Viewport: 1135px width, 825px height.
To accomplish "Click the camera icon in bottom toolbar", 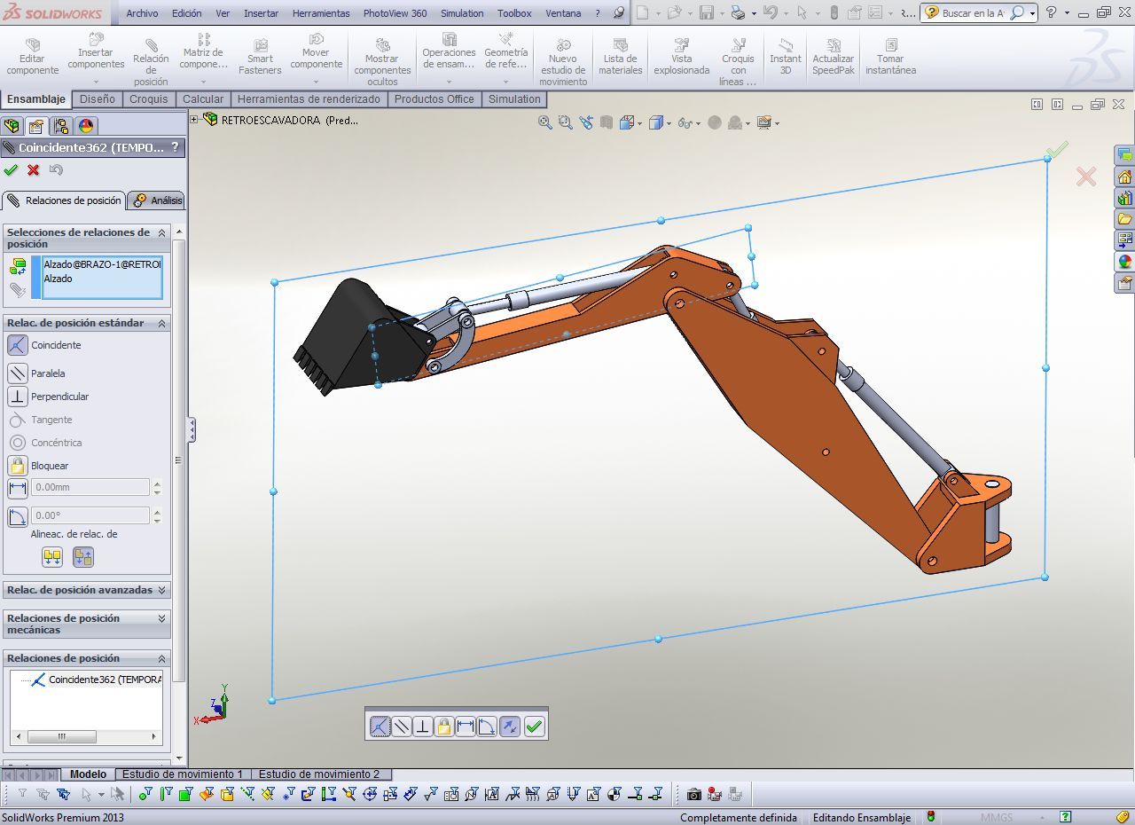I will point(694,794).
